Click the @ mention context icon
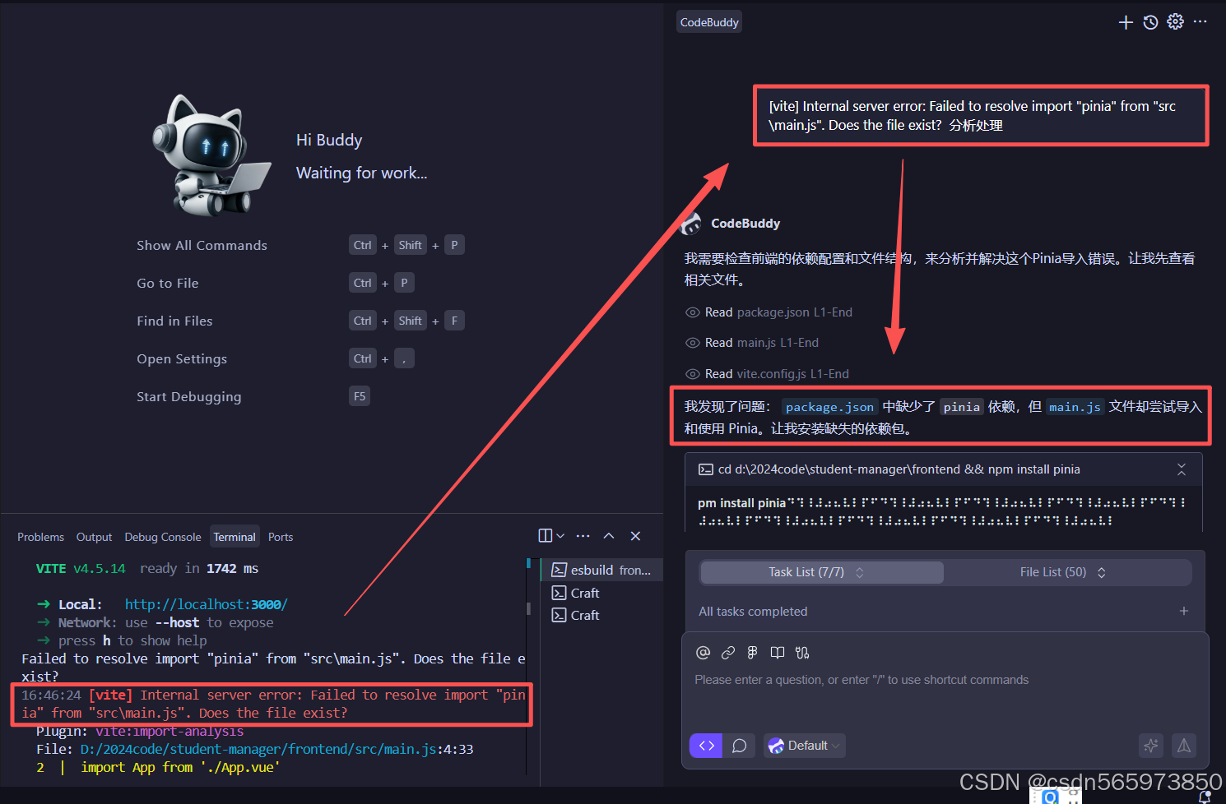The width and height of the screenshot is (1226, 804). point(703,653)
